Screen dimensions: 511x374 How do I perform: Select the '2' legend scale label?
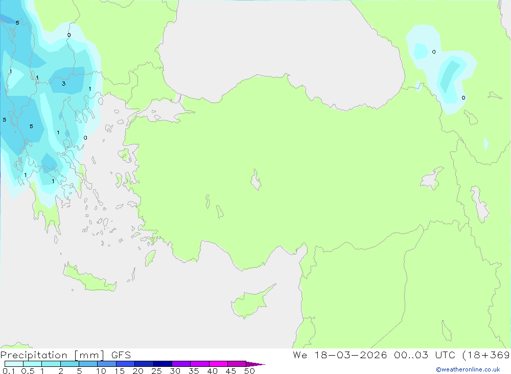(x=61, y=371)
